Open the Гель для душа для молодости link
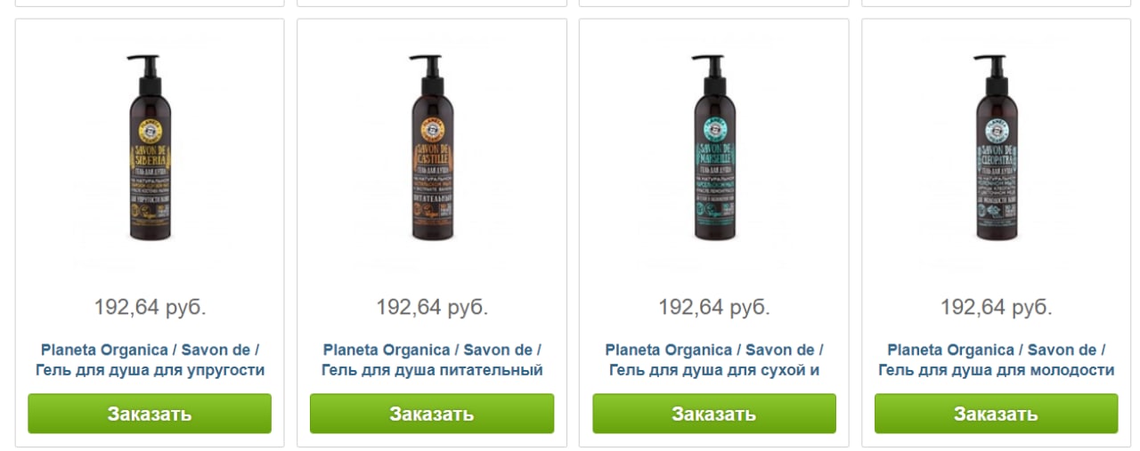Image resolution: width=1140 pixels, height=451 pixels. 996,371
